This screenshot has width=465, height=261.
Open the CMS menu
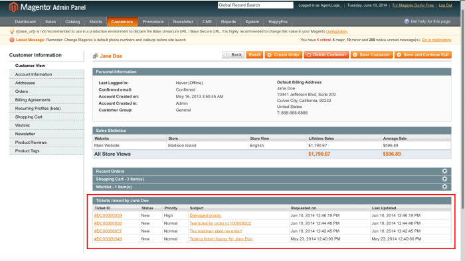(207, 22)
